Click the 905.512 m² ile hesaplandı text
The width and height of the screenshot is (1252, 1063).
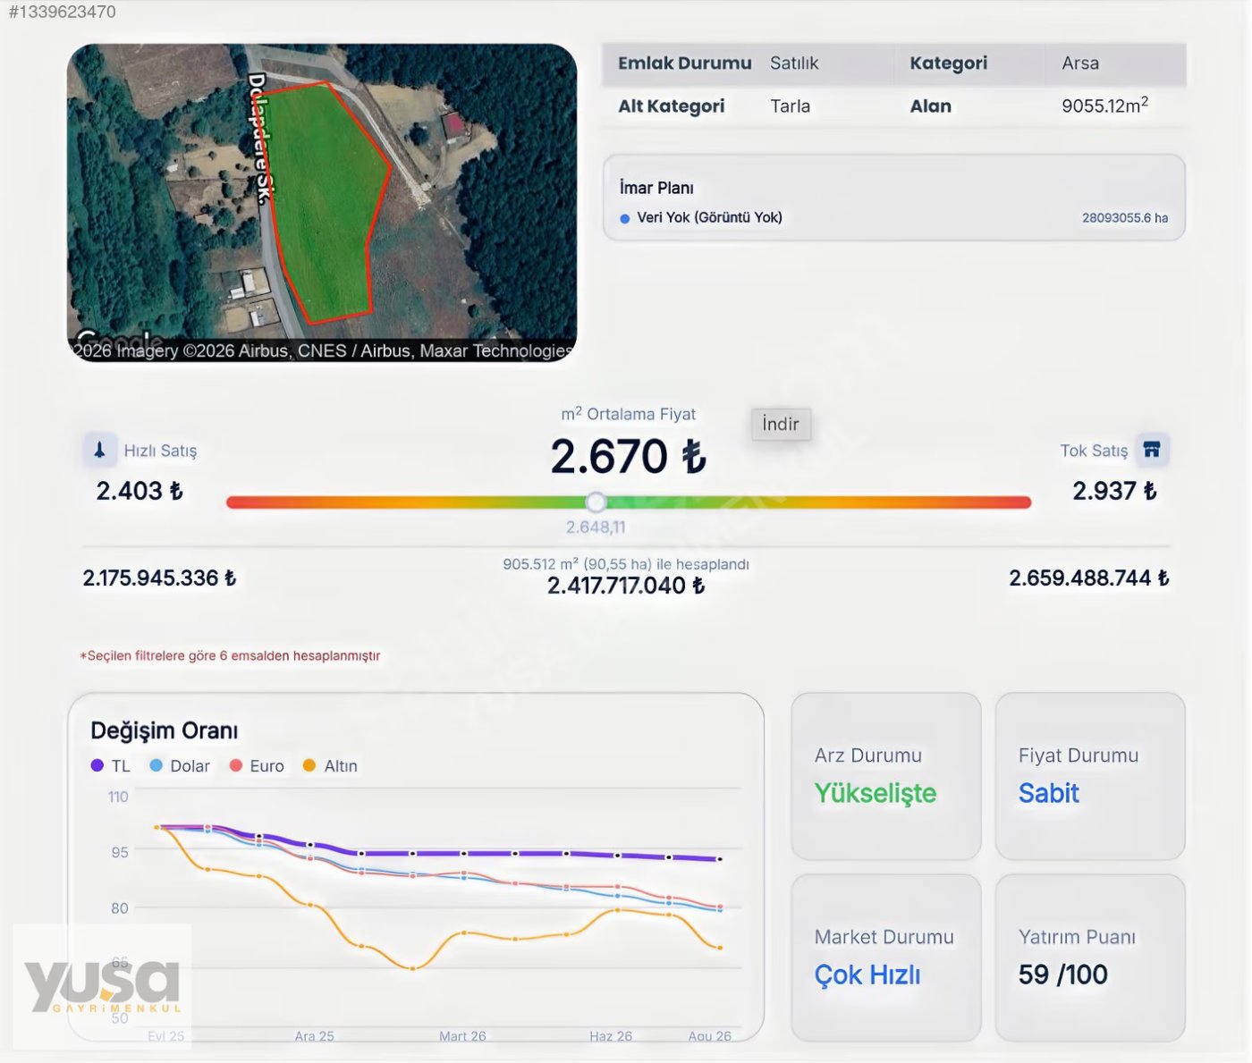(626, 564)
